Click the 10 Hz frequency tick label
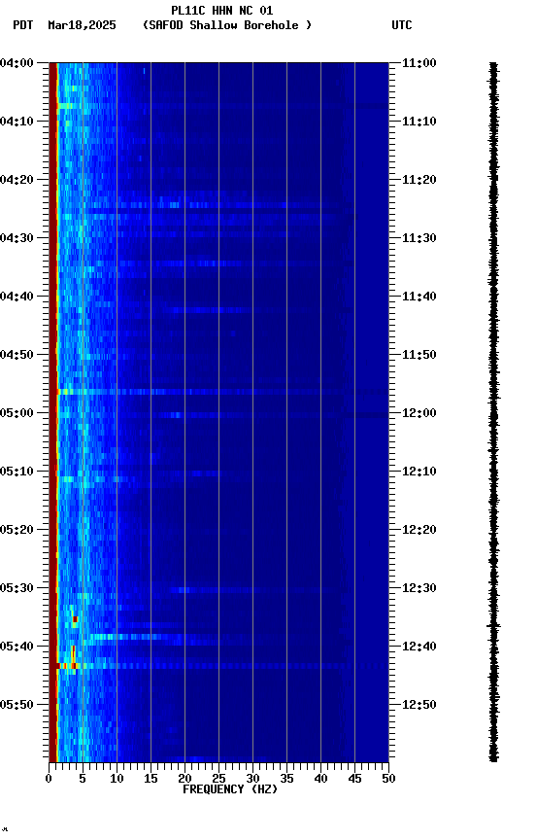This screenshot has height=840, width=536. pyautogui.click(x=117, y=779)
